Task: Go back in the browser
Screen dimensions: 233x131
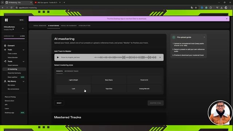Action: 3,8
